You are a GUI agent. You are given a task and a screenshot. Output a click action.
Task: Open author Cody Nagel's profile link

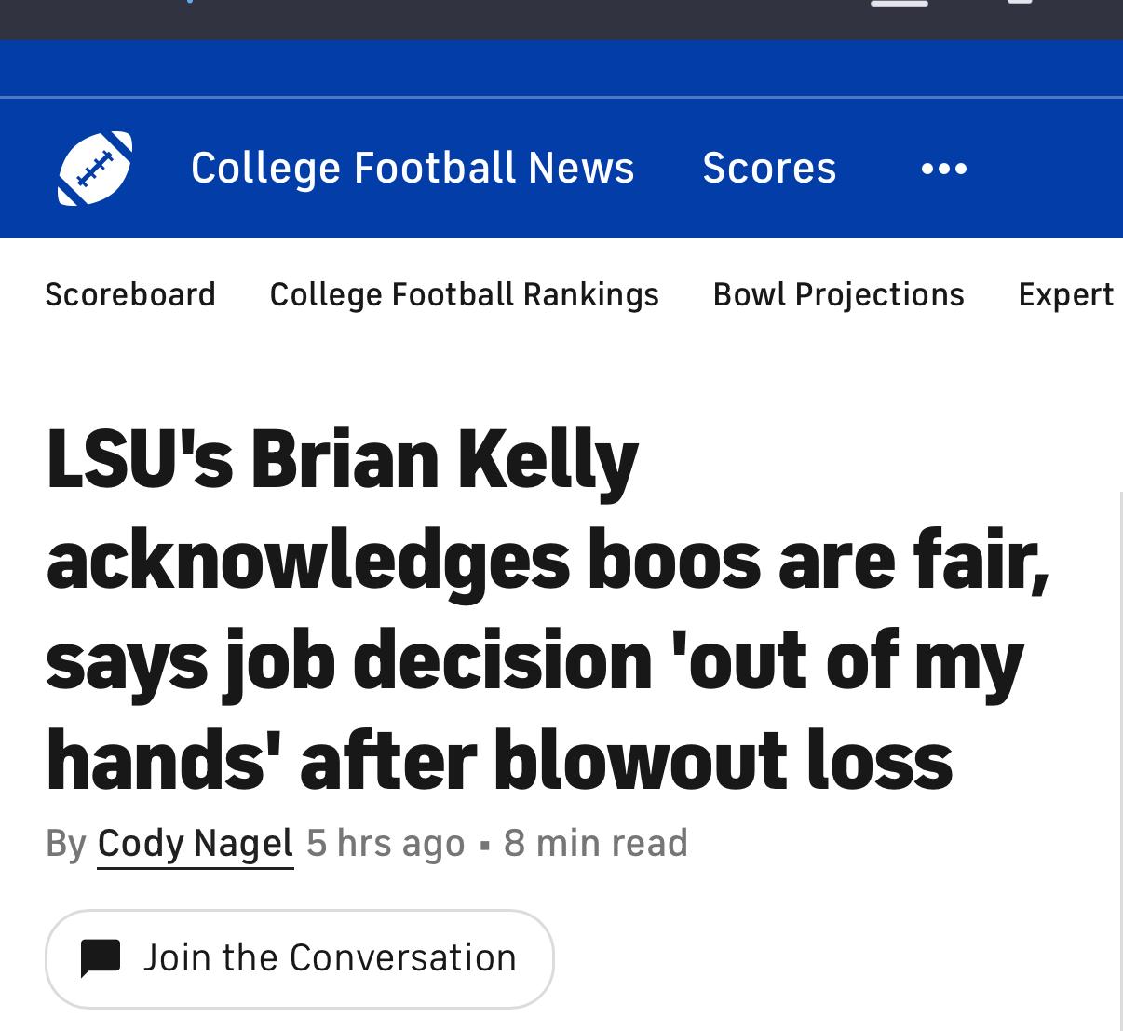(x=196, y=844)
